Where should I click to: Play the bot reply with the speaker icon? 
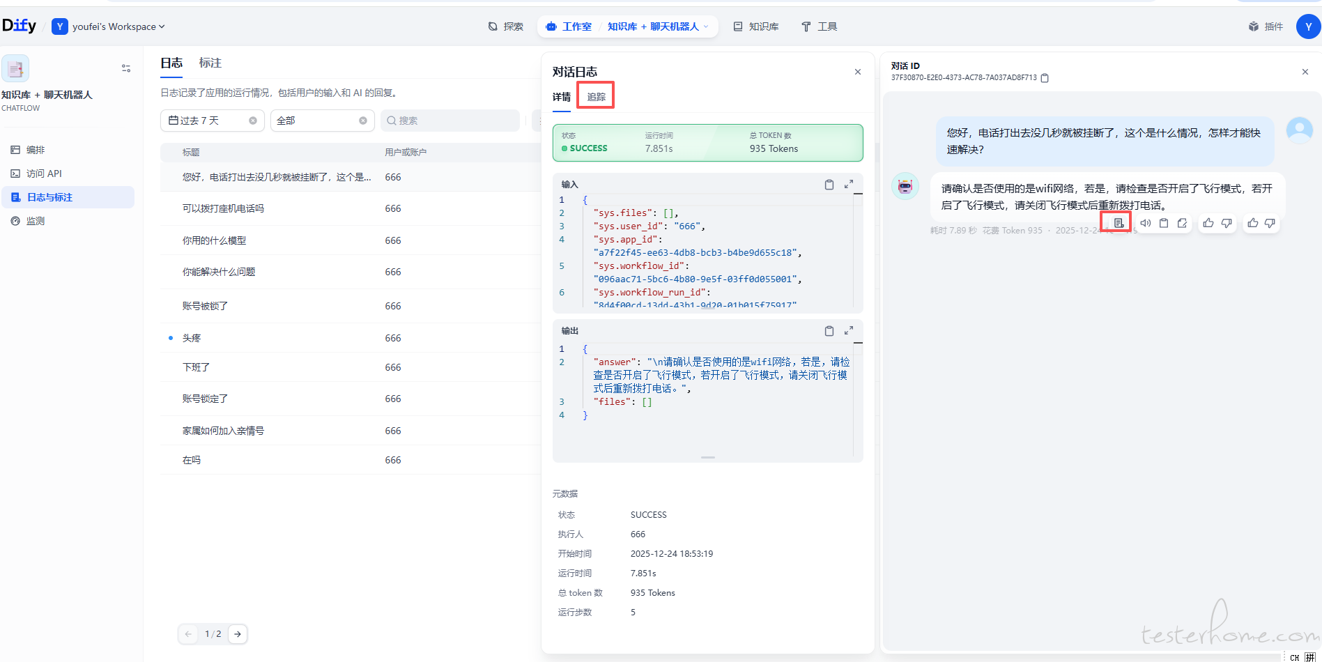pyautogui.click(x=1145, y=223)
